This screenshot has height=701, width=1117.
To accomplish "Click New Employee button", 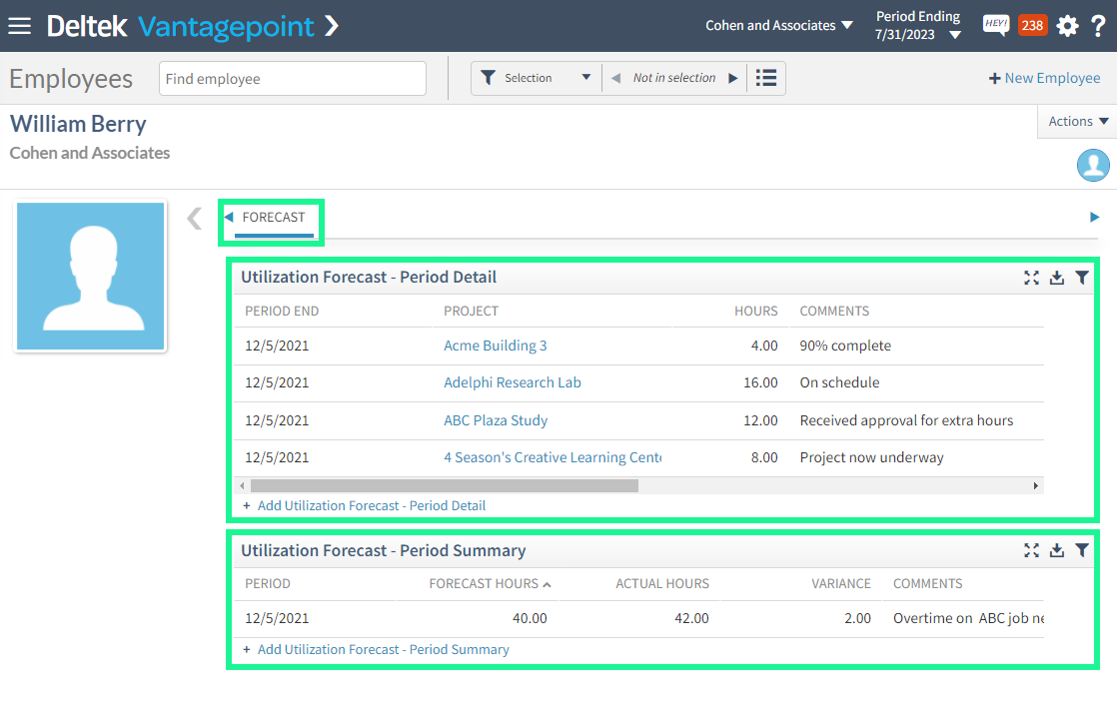I will pos(1044,78).
